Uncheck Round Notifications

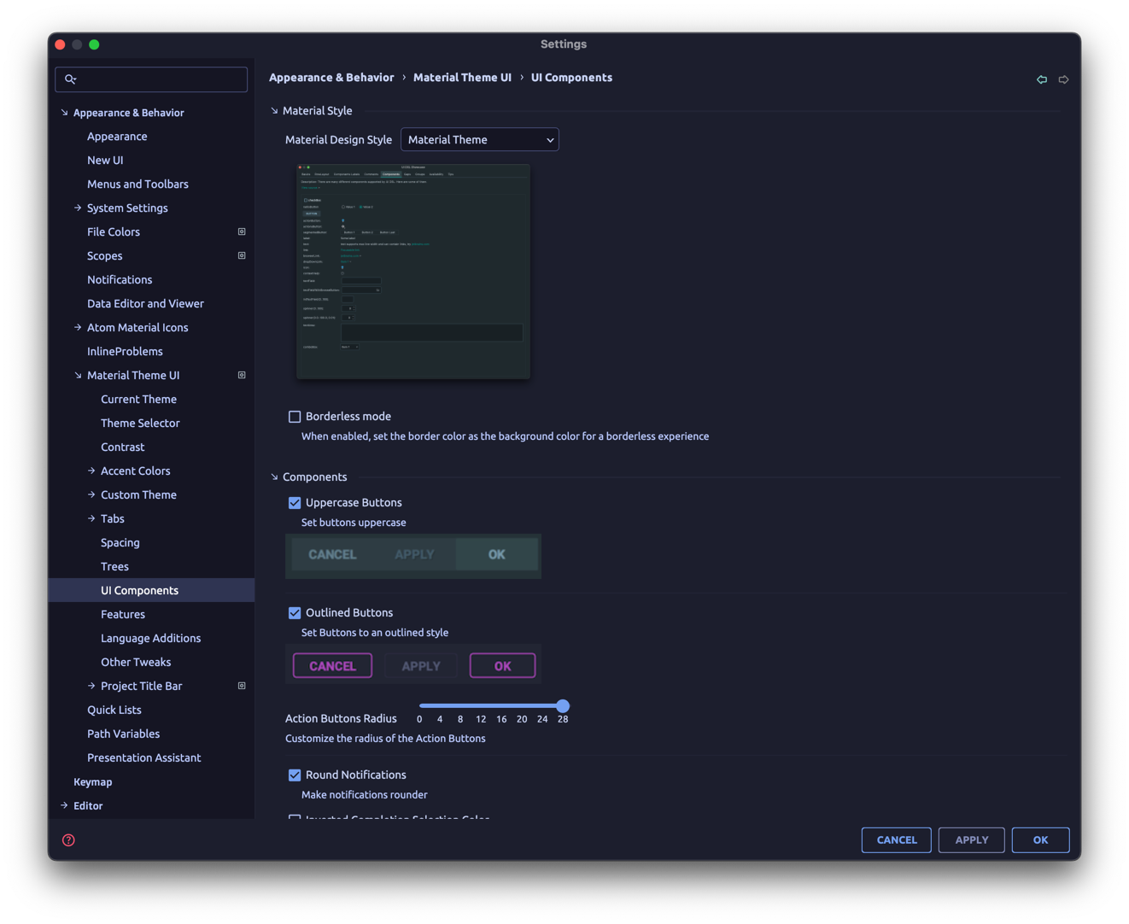295,775
